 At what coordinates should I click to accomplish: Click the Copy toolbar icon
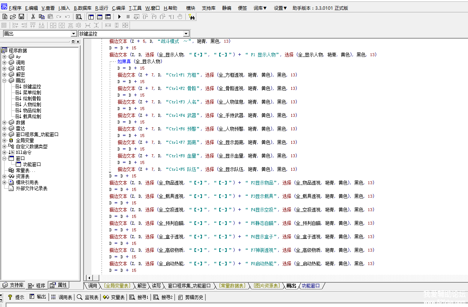42,16
